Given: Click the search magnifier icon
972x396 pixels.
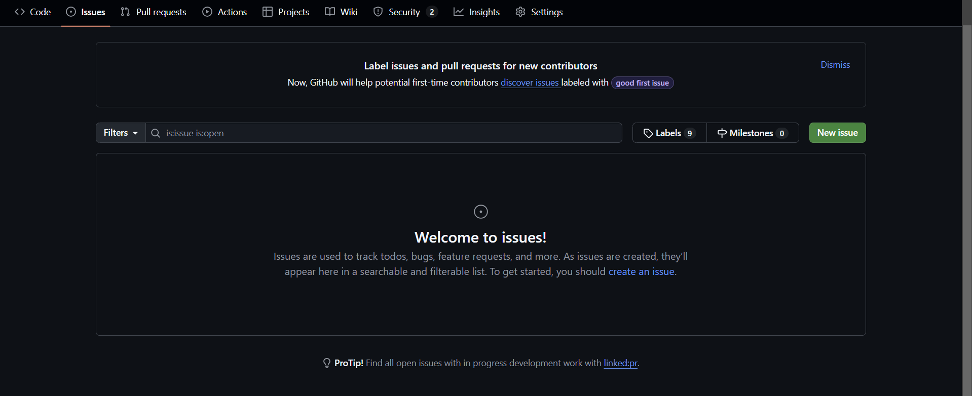Looking at the screenshot, I should [156, 133].
